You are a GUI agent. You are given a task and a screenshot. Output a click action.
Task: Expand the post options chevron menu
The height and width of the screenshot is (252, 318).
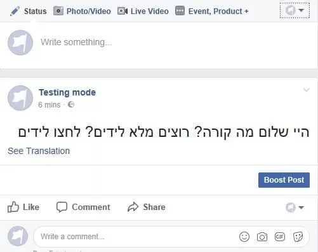[307, 90]
